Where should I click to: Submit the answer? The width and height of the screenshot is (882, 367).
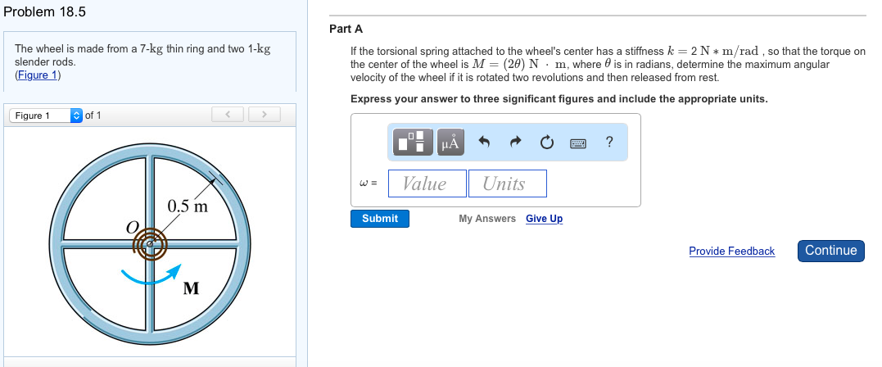coord(380,219)
